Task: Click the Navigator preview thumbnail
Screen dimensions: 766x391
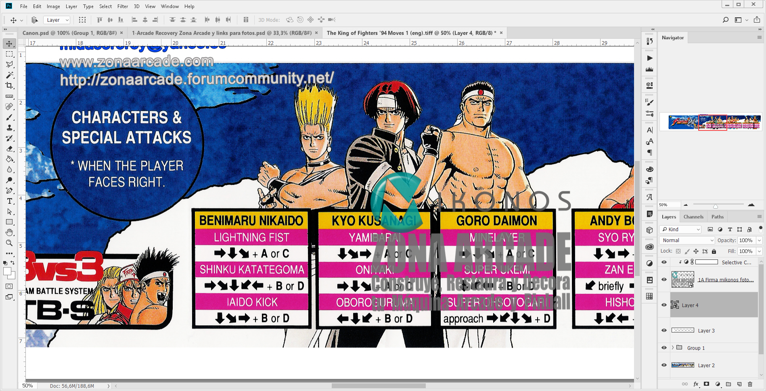Action: 709,122
